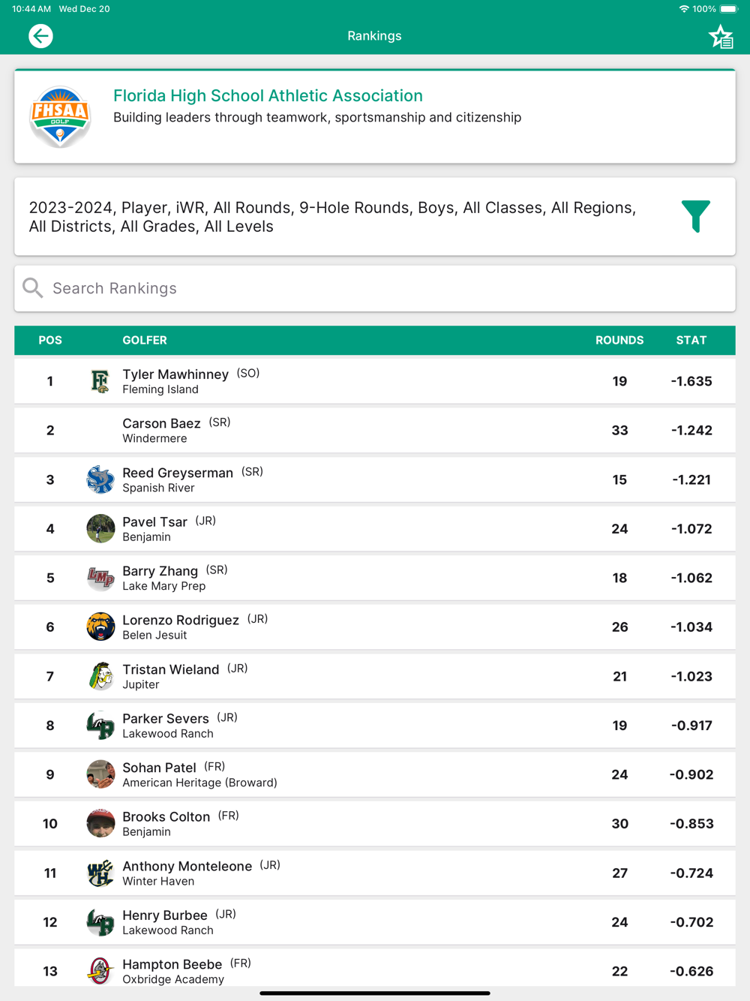The image size is (750, 1001).
Task: Open the rankings filter funnel
Action: click(x=695, y=216)
